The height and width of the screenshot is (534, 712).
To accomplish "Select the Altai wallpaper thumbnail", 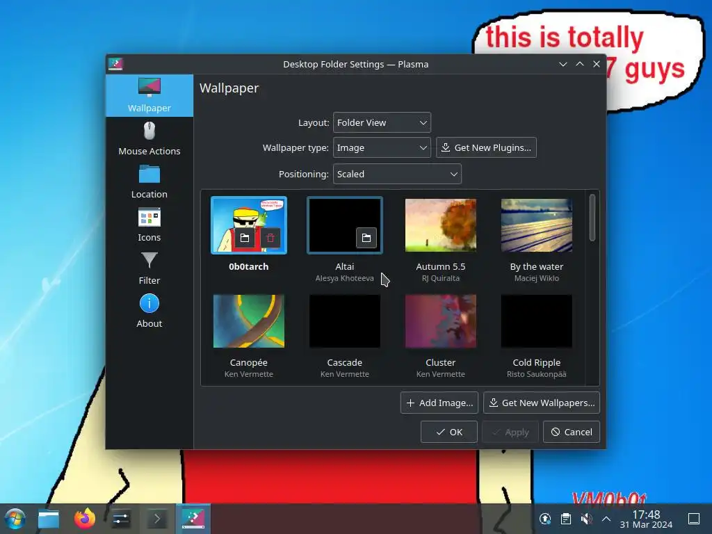I will click(x=345, y=225).
